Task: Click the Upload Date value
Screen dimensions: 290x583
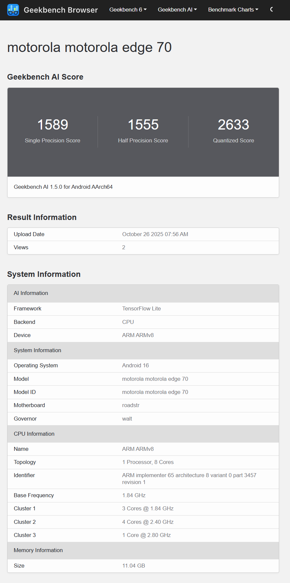Action: (155, 234)
